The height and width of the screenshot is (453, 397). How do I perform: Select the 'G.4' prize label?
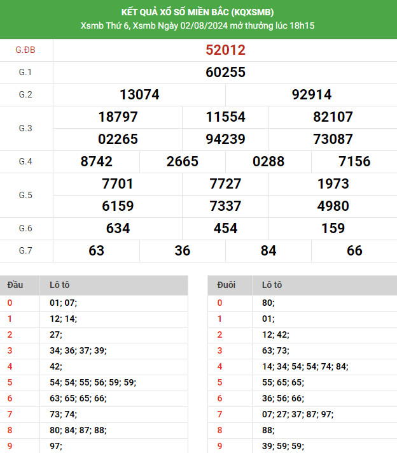pyautogui.click(x=25, y=161)
